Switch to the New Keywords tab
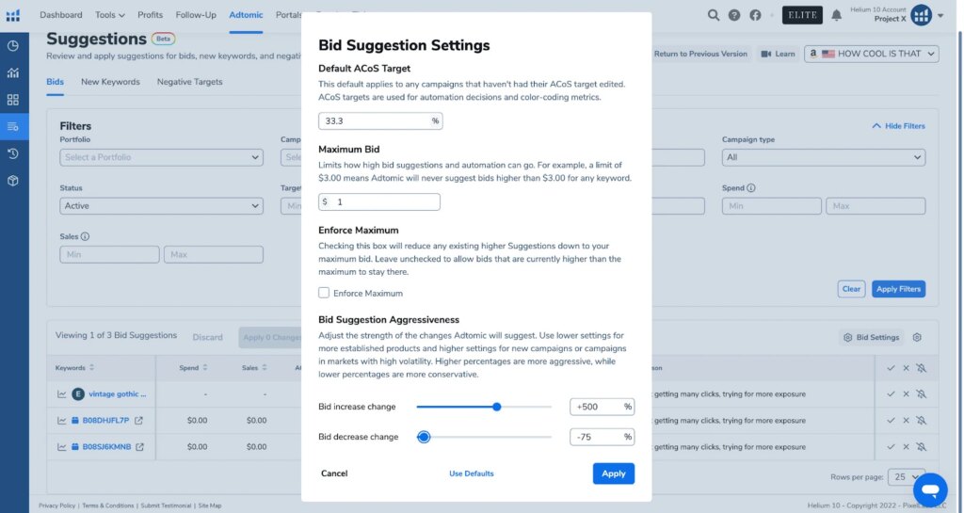 111,82
